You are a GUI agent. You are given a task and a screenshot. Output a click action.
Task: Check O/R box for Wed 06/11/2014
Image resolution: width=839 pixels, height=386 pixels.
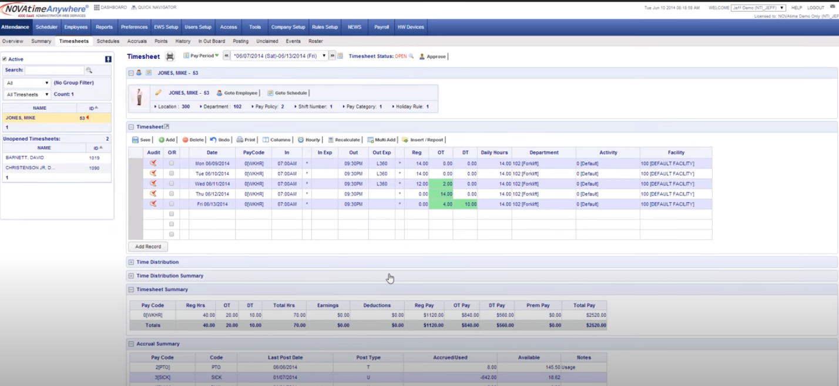point(172,184)
